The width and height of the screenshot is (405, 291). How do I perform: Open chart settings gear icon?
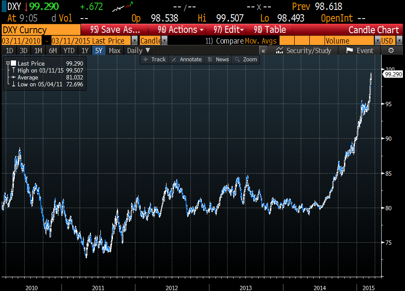tap(391, 51)
